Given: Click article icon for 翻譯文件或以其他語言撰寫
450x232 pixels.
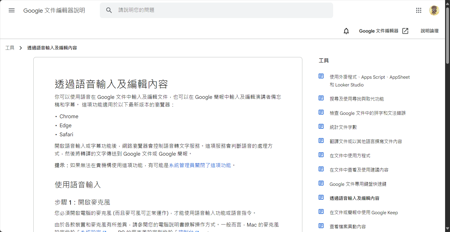Looking at the screenshot, I should (x=321, y=141).
